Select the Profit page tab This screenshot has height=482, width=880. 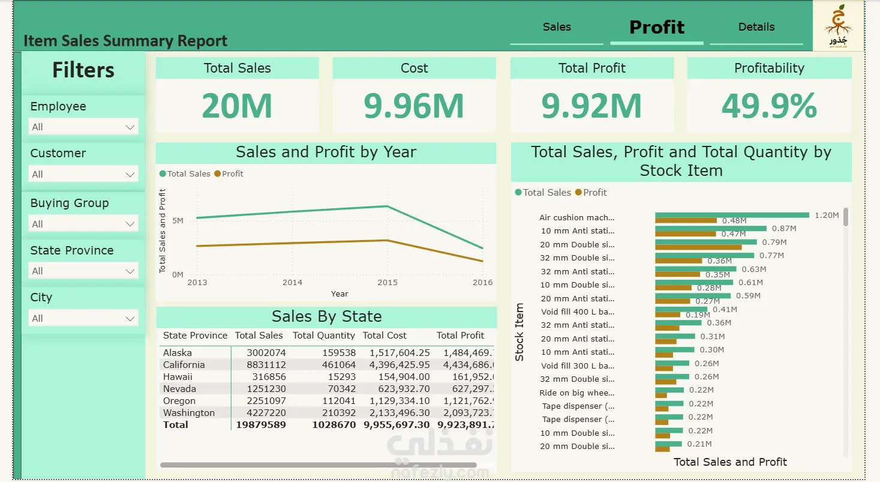[657, 28]
